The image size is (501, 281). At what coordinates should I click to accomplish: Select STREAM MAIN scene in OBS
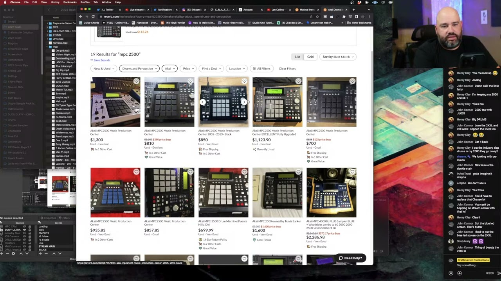click(47, 247)
